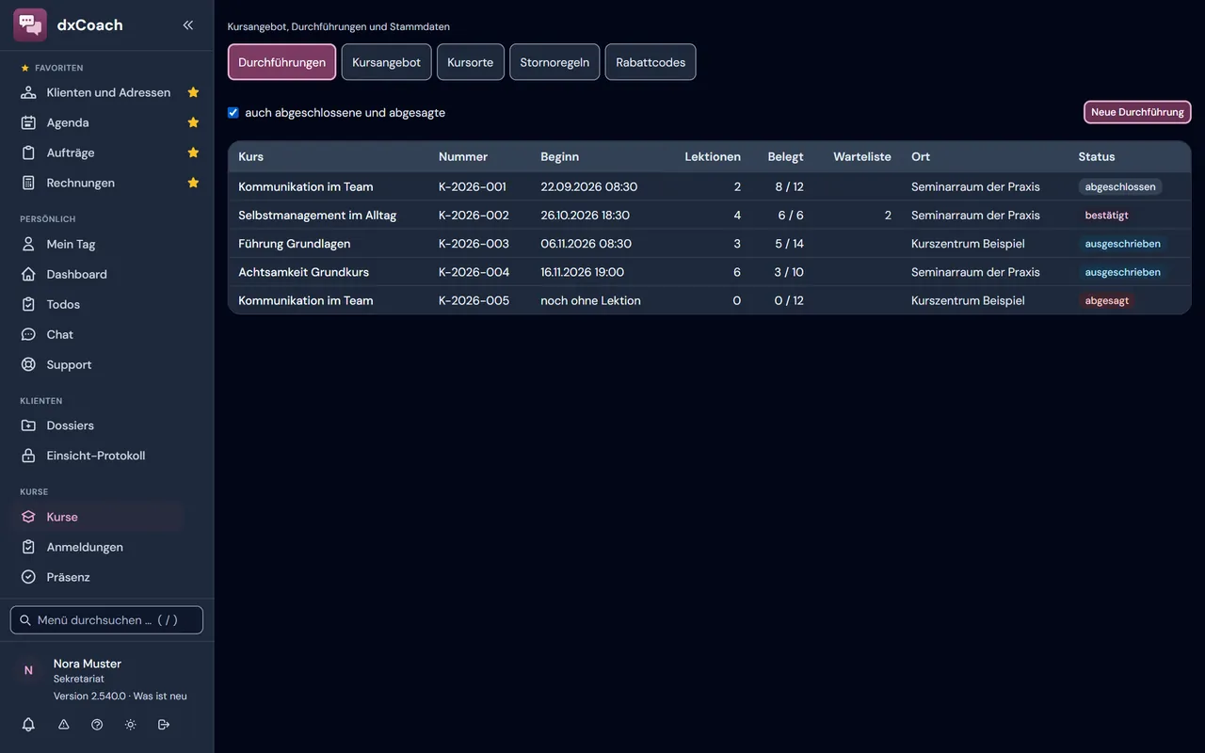This screenshot has height=753, width=1205.
Task: Switch to the Kursangebot tab
Action: click(x=386, y=62)
